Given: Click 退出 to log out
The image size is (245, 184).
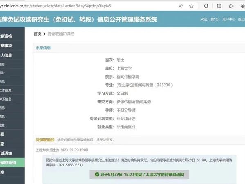Looking at the screenshot, I should click(241, 19).
